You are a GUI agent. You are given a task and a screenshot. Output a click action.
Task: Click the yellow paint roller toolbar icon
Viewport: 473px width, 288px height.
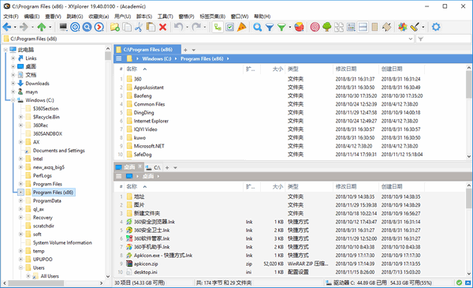point(415,27)
